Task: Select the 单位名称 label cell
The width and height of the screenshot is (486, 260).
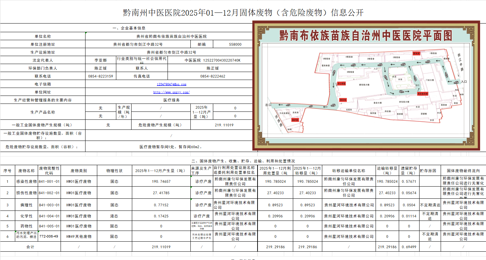Action: (43, 36)
